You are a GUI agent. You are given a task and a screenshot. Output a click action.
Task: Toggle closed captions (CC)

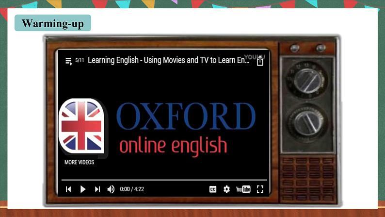(213, 189)
